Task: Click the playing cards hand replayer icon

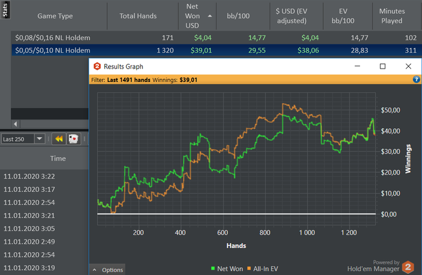Action: [x=74, y=139]
